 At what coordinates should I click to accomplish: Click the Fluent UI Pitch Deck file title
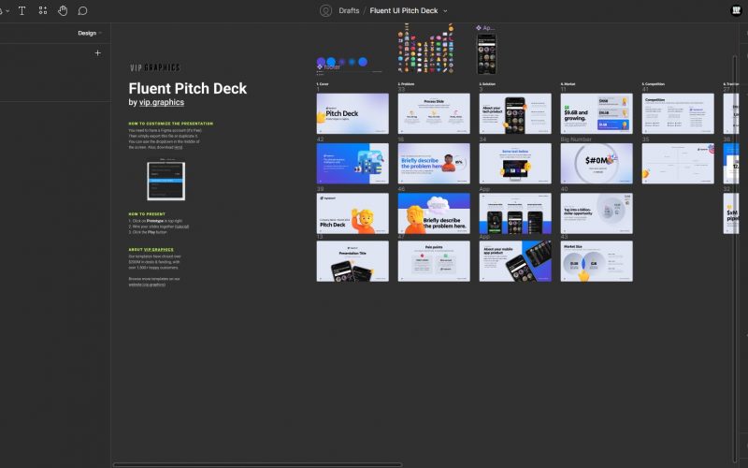(x=404, y=10)
